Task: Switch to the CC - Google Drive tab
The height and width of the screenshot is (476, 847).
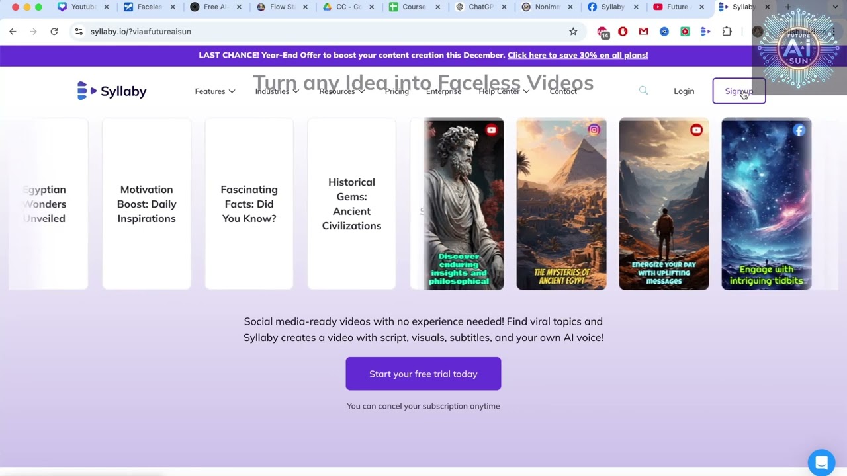Action: pos(347,7)
